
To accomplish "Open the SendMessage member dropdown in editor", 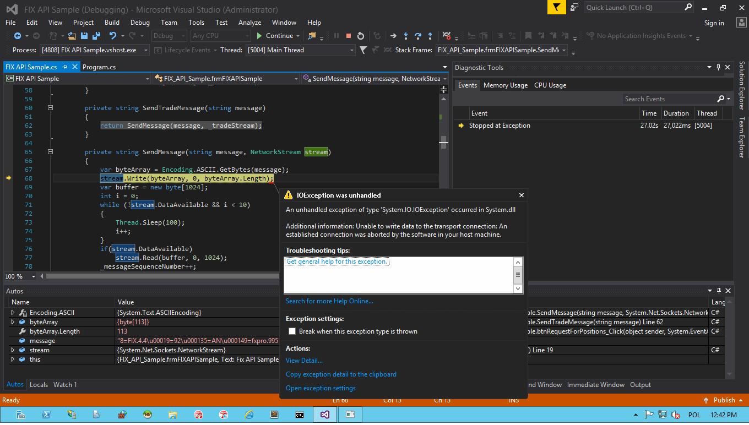I will [x=444, y=79].
